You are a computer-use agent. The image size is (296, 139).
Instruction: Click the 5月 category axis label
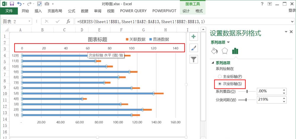coord(16,93)
